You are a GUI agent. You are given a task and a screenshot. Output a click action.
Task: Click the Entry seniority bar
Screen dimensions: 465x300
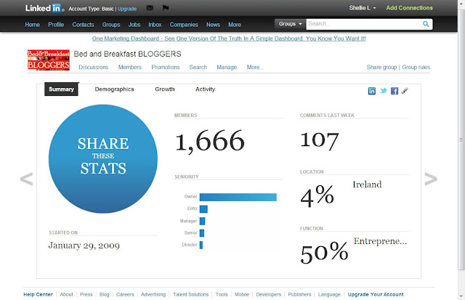203,209
